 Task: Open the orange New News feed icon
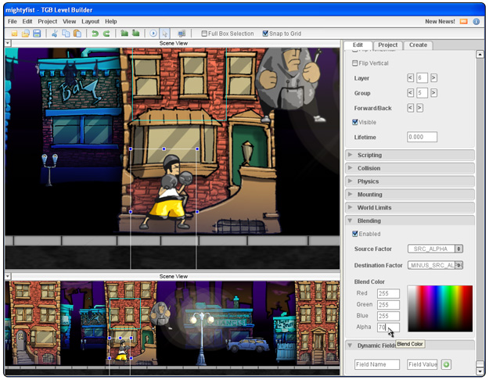click(x=464, y=22)
